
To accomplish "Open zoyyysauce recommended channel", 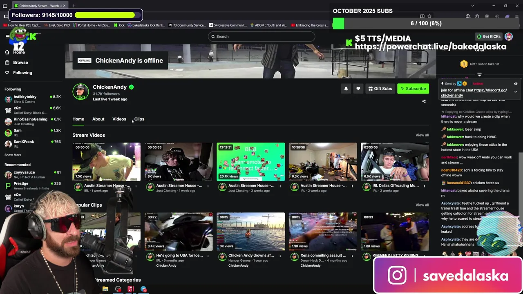I will pyautogui.click(x=33, y=174).
